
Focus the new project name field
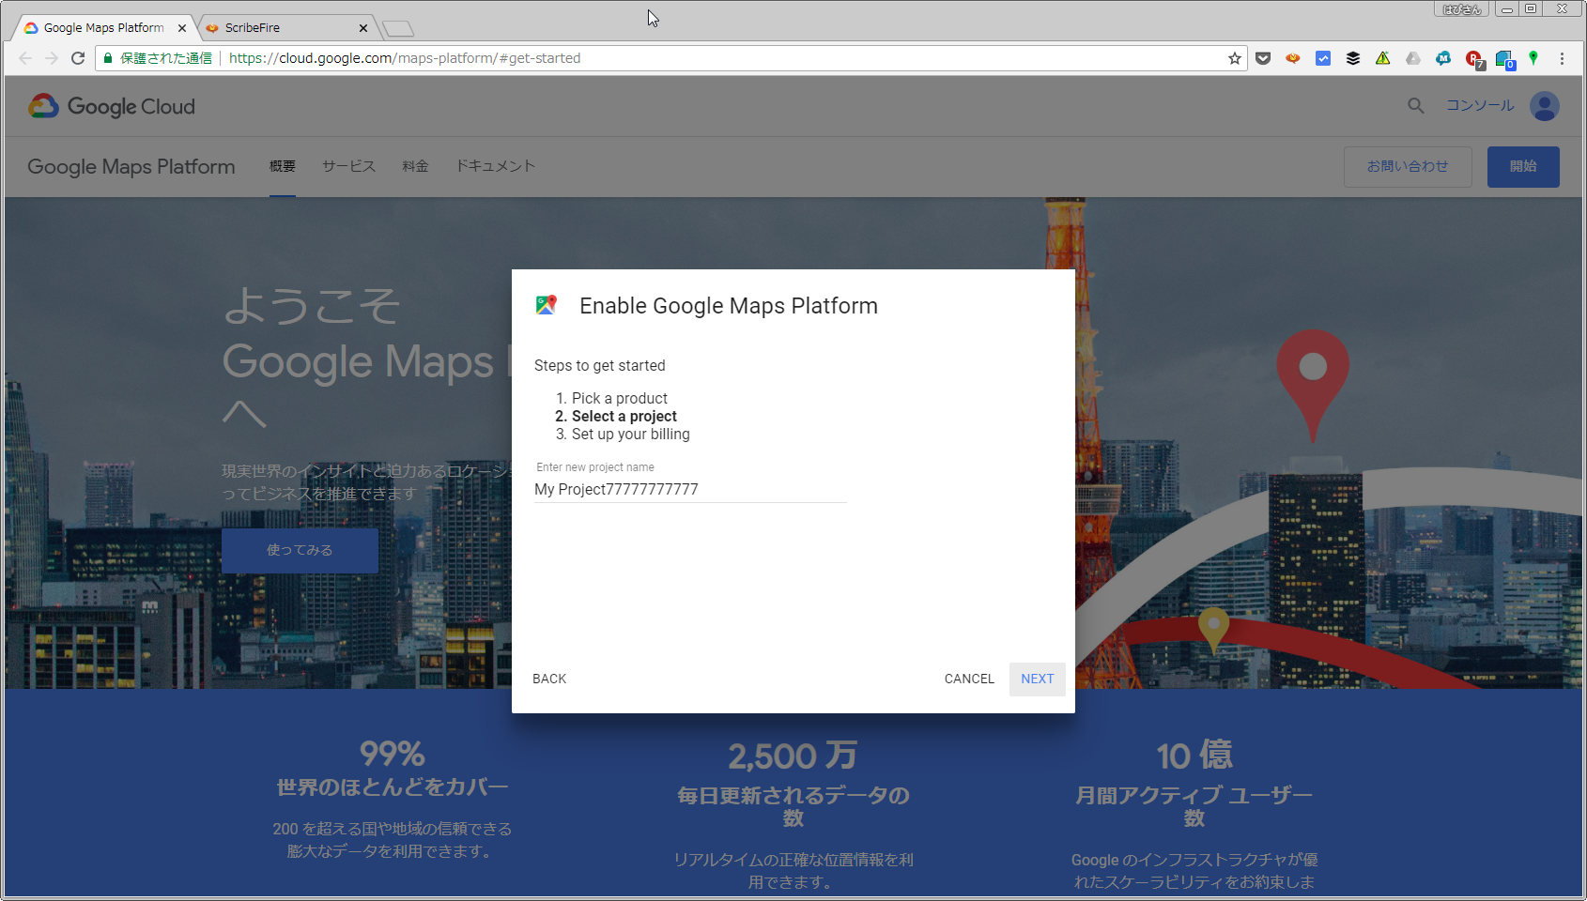pyautogui.click(x=690, y=490)
